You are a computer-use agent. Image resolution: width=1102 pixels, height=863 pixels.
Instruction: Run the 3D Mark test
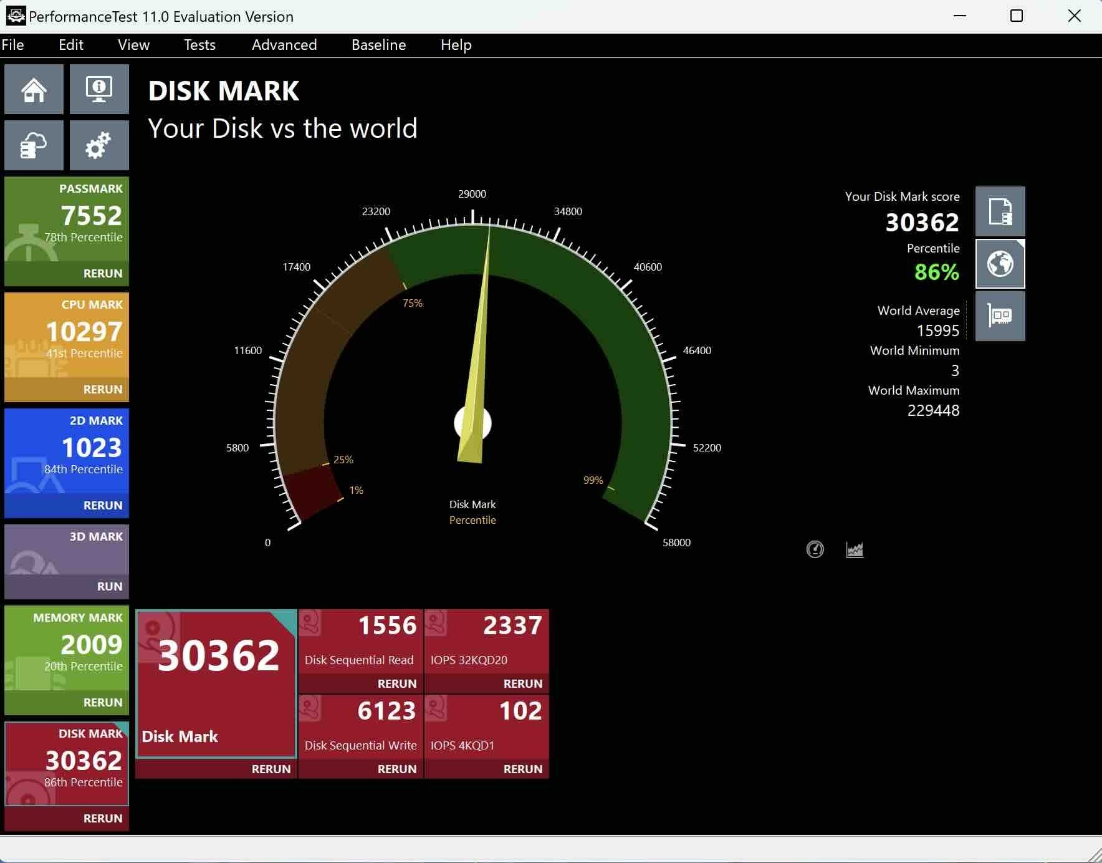(110, 586)
